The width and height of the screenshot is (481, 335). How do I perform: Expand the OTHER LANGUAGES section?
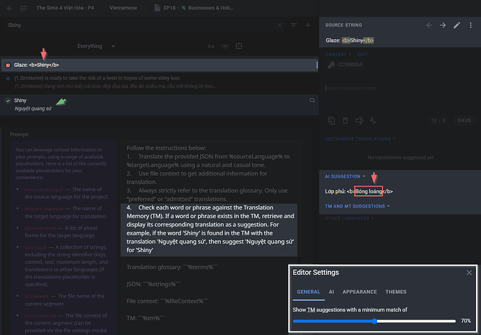(x=349, y=218)
